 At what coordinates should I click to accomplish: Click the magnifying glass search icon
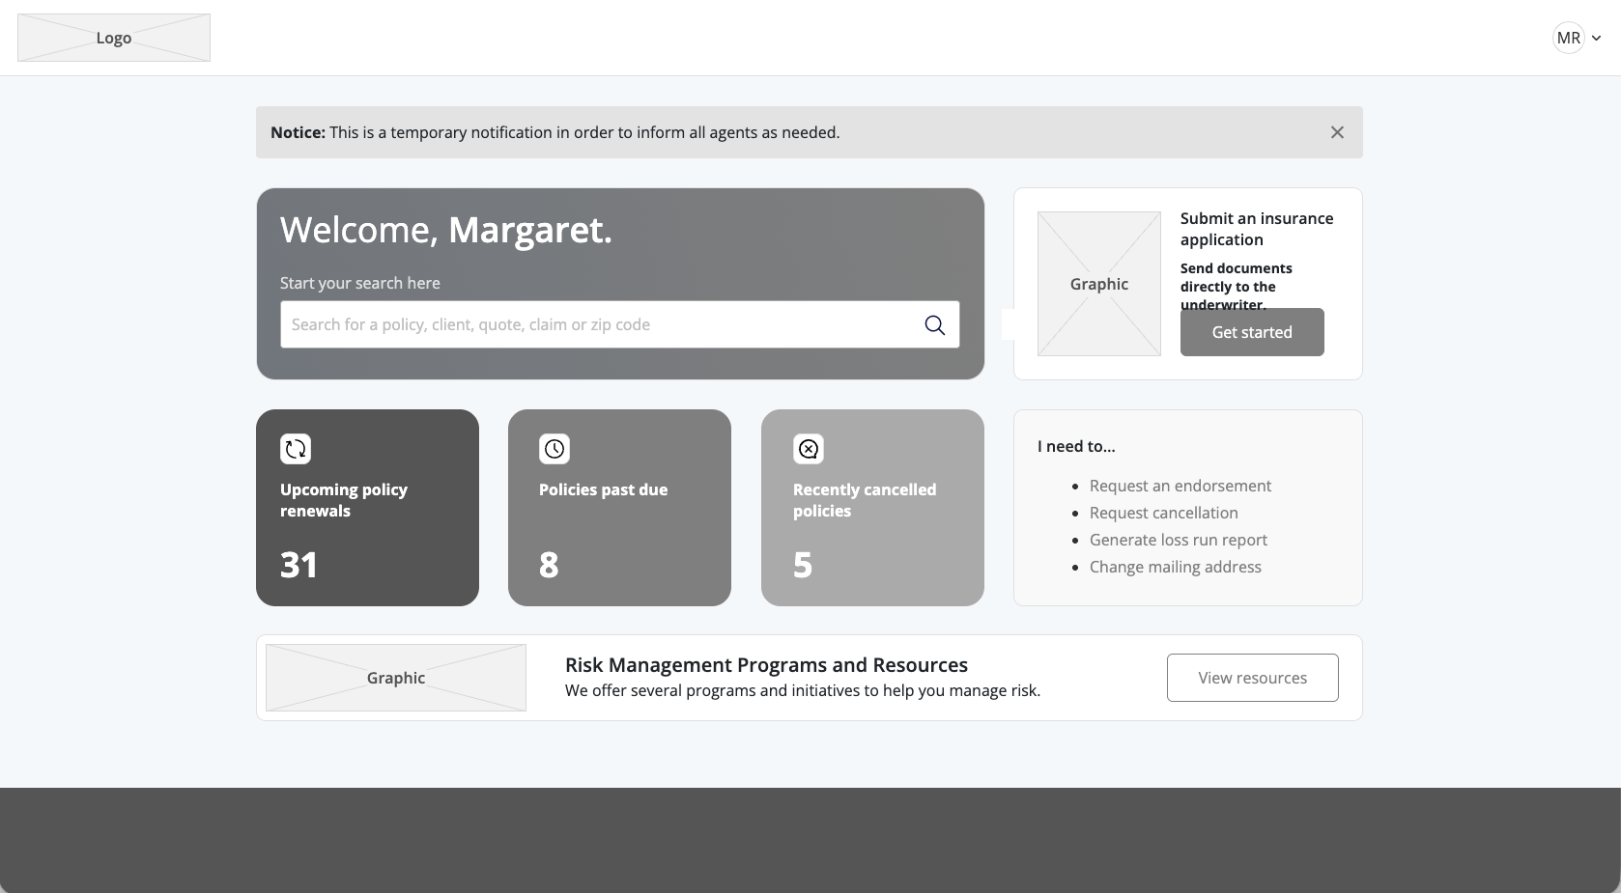click(934, 325)
